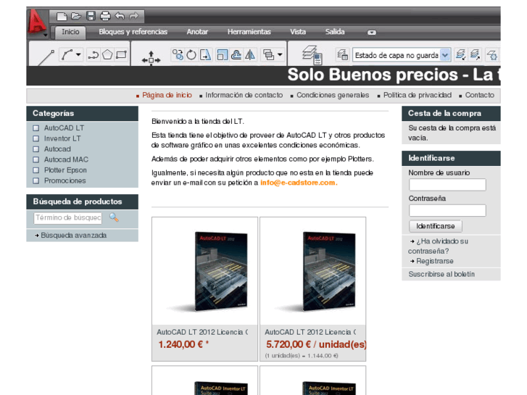The image size is (527, 395).
Task: Click the Nombre de usuario input field
Action: click(447, 185)
